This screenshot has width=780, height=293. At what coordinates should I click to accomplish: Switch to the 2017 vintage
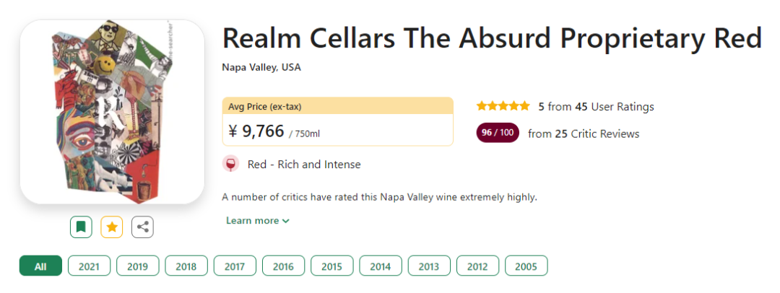point(235,266)
